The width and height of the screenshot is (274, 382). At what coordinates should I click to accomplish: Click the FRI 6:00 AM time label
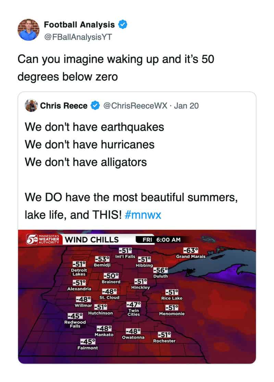163,240
